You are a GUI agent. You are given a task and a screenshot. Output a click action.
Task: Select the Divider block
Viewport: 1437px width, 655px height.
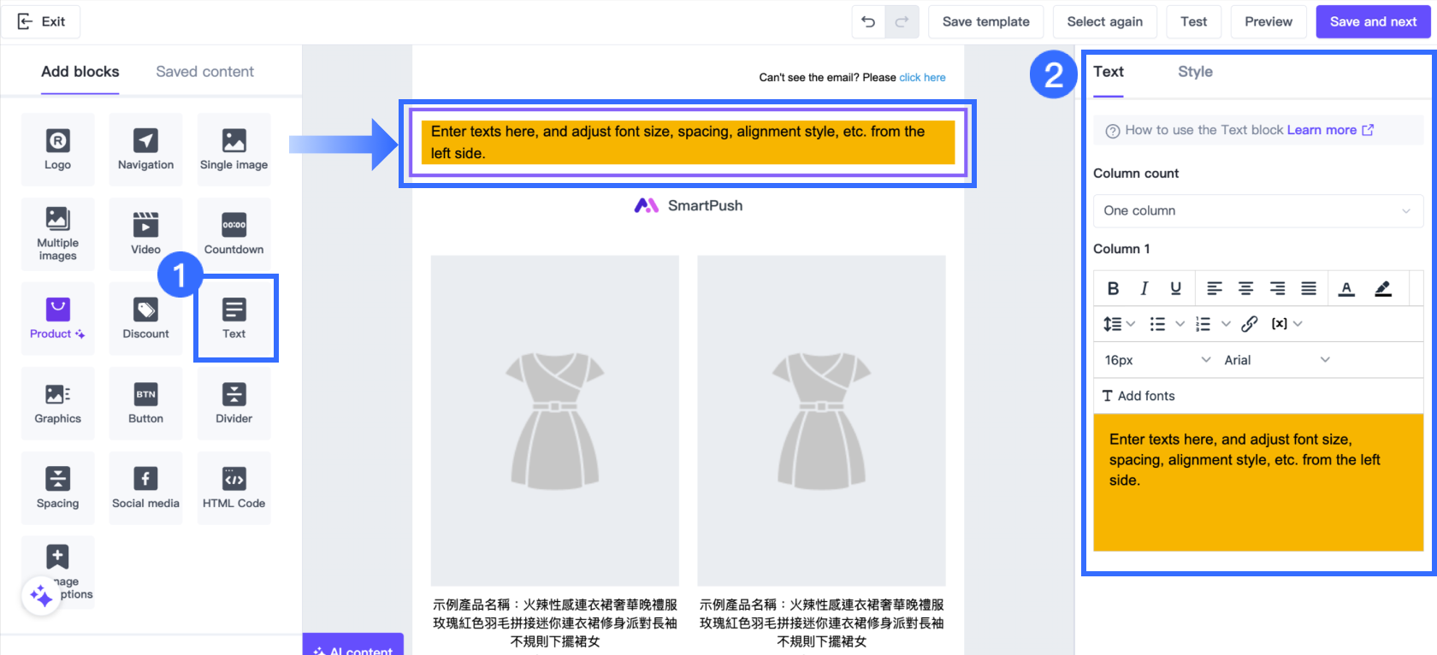(234, 403)
